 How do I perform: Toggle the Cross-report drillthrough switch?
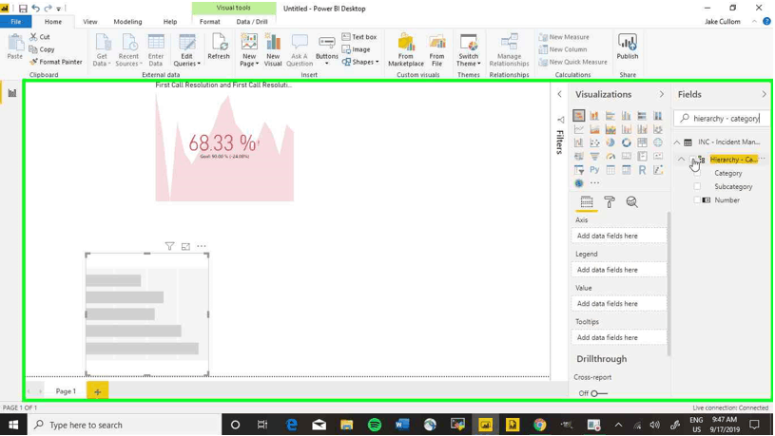click(x=599, y=393)
